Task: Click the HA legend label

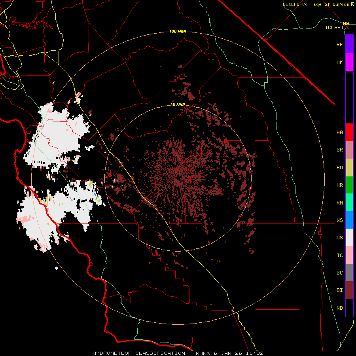Action: pyautogui.click(x=340, y=132)
